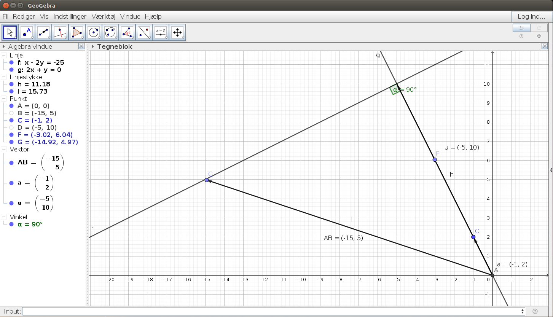
Task: Click the input bar help icon
Action: [x=535, y=311]
